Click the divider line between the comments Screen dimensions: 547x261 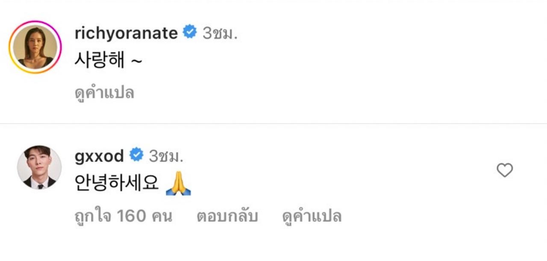[x=273, y=124]
